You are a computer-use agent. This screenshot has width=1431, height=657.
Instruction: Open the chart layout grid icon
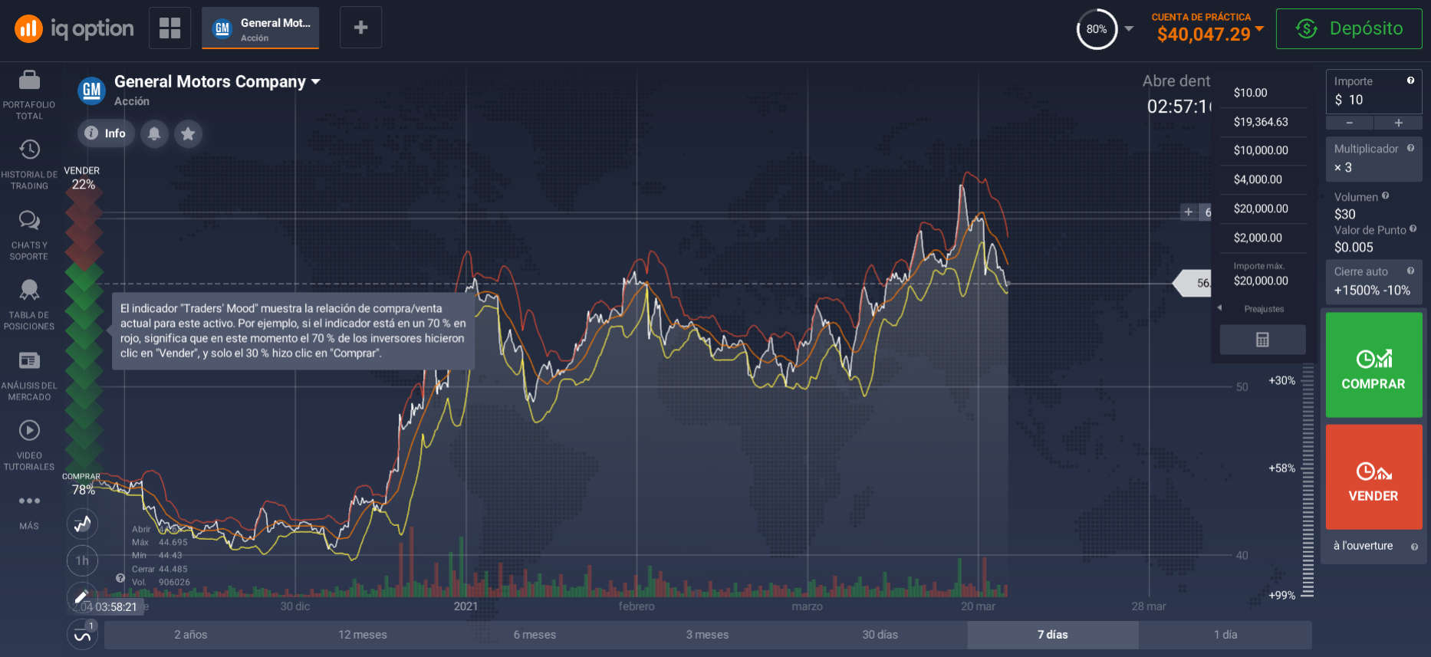click(x=169, y=28)
